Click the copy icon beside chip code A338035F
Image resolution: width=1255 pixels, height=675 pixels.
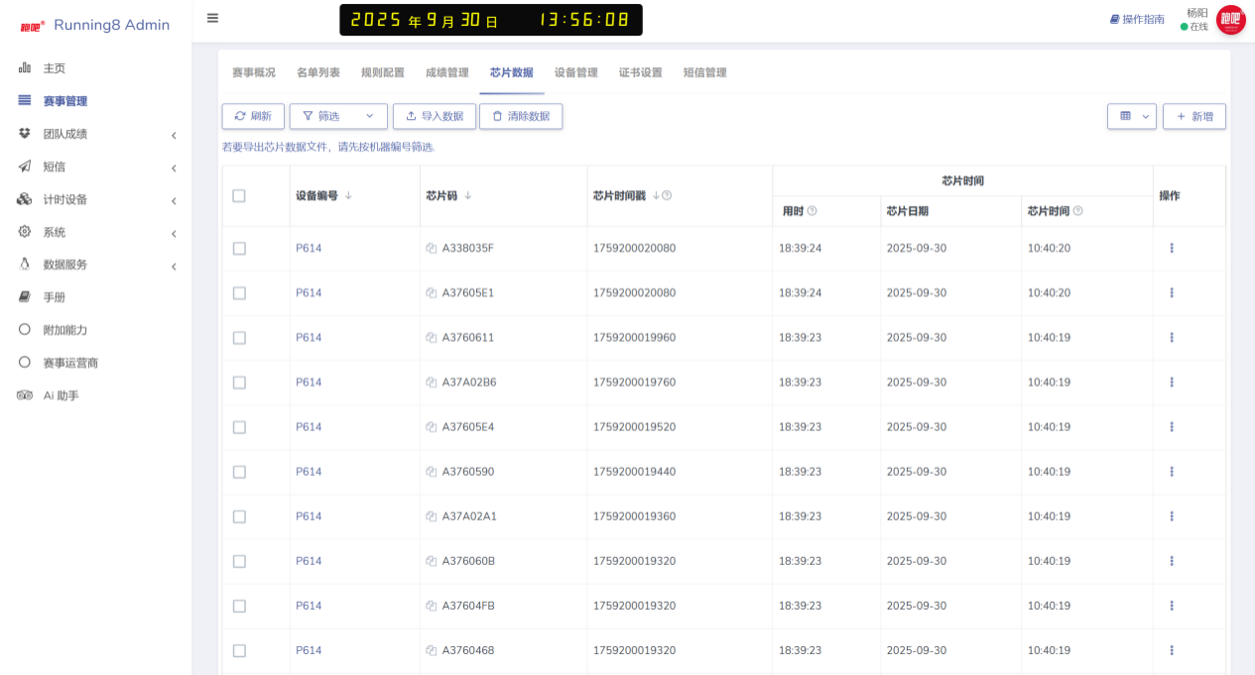pyautogui.click(x=432, y=249)
